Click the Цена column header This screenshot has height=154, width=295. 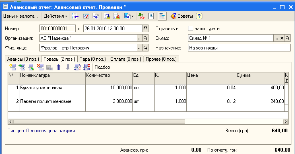(211, 78)
